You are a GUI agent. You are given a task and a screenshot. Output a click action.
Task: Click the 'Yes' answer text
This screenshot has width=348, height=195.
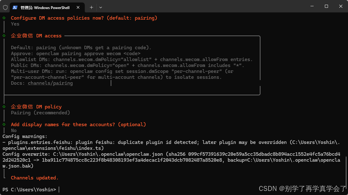(x=15, y=24)
